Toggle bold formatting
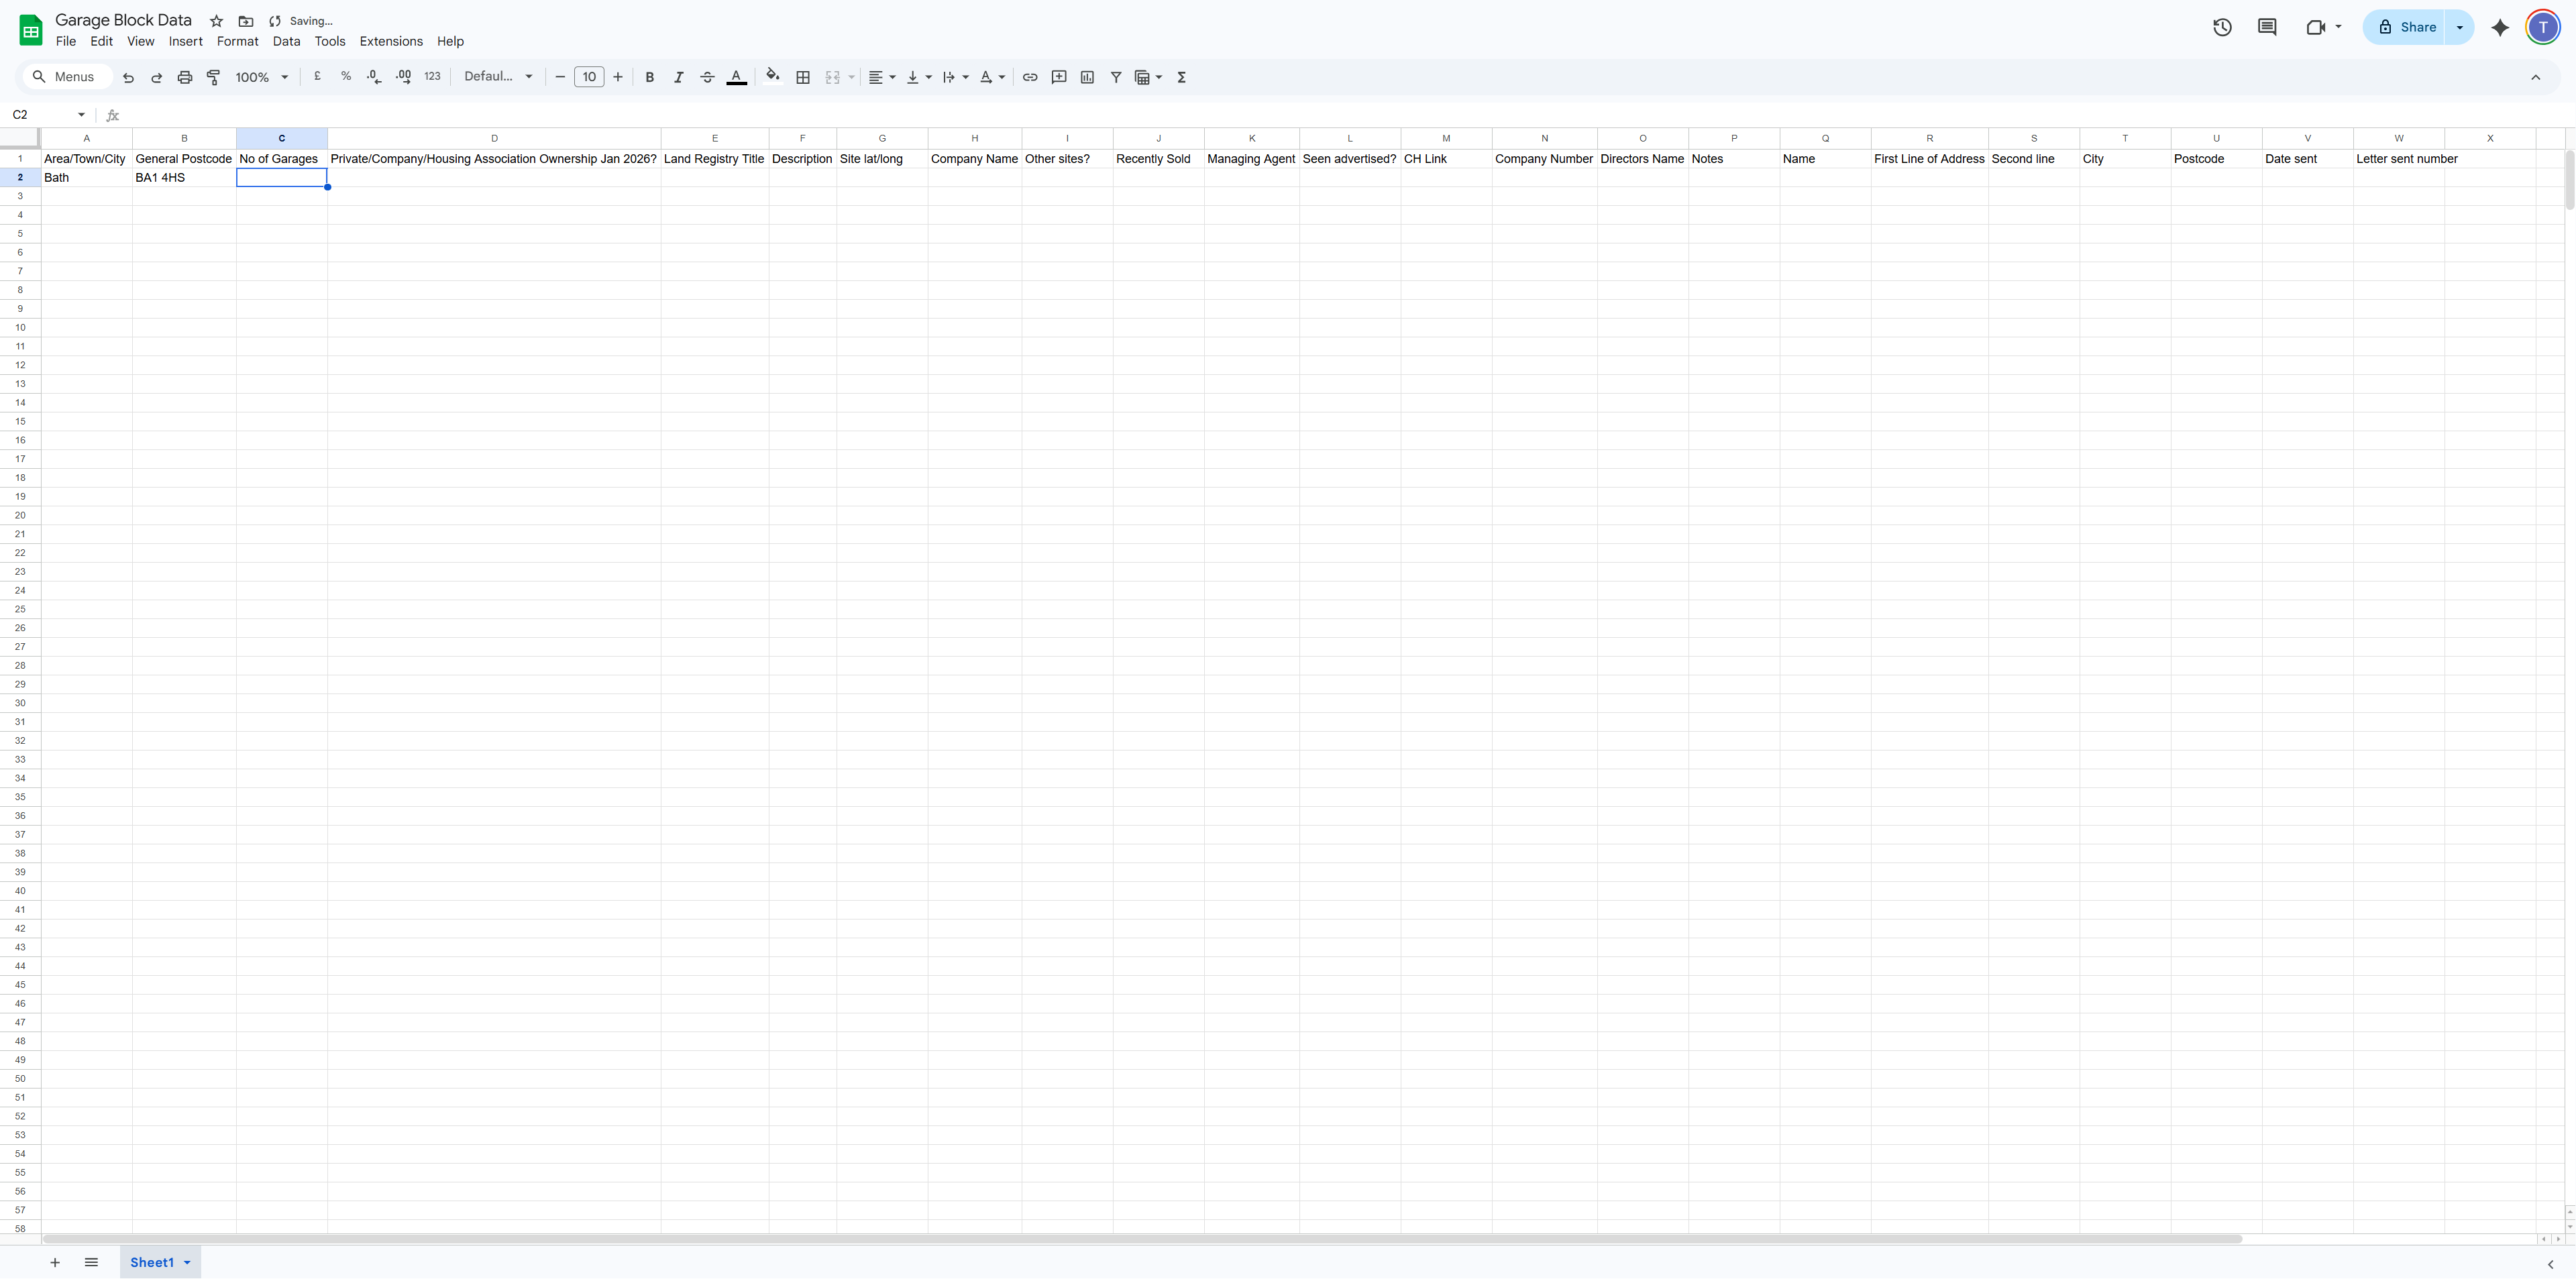 pos(649,77)
